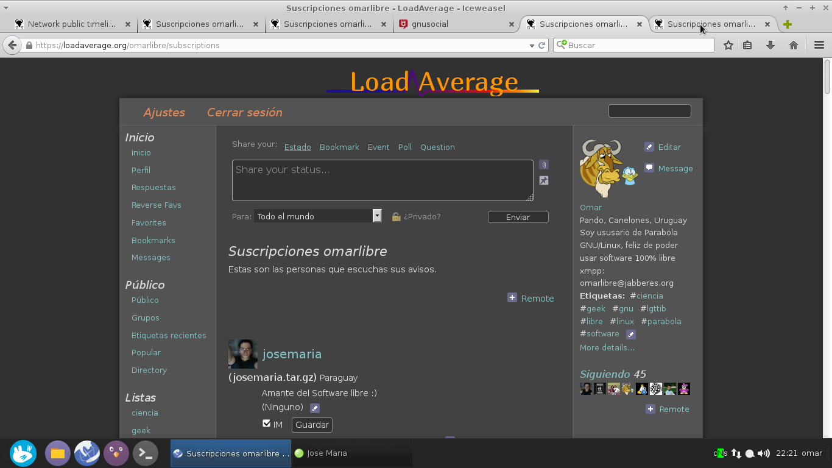The width and height of the screenshot is (832, 468).
Task: Go to the browser Home icon
Action: tap(794, 45)
